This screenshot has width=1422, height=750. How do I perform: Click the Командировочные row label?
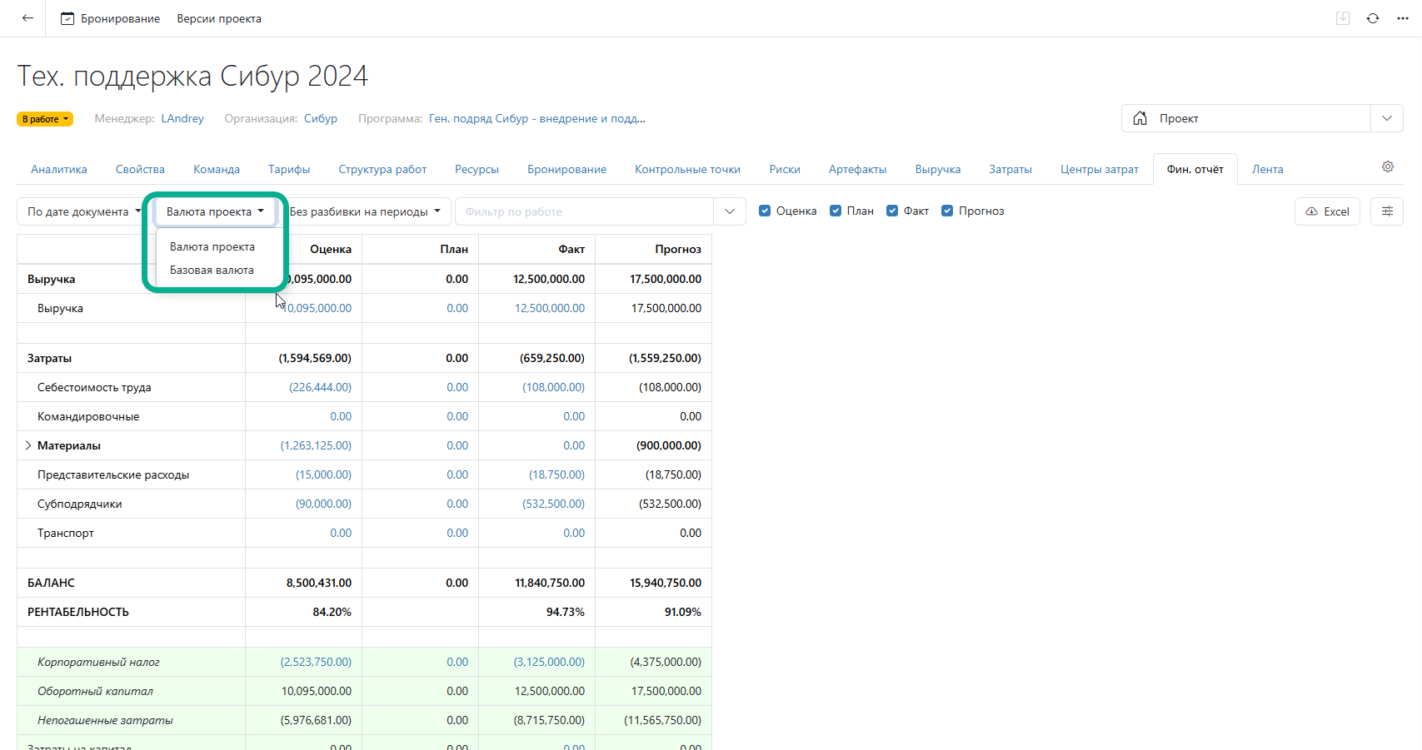(x=88, y=416)
